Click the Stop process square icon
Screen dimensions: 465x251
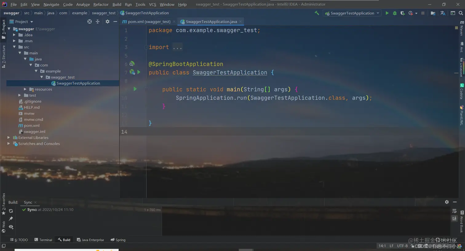[x=423, y=13]
